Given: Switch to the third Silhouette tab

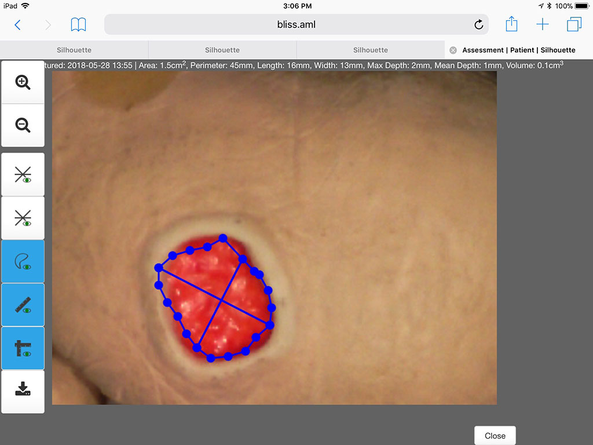Looking at the screenshot, I should (x=371, y=50).
